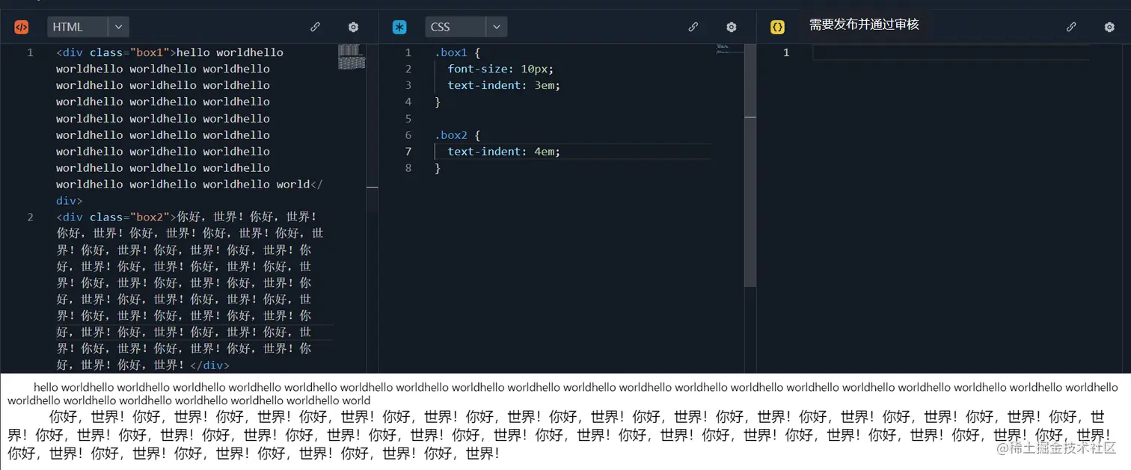
Task: Click the '需要发布并通过审核' tooltip text
Action: 864,25
